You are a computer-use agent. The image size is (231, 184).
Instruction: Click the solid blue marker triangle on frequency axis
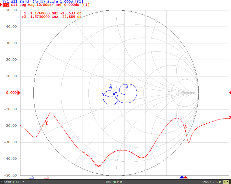tap(182, 177)
